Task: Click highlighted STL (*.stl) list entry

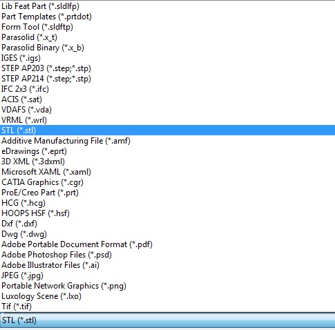Action: tap(167, 130)
